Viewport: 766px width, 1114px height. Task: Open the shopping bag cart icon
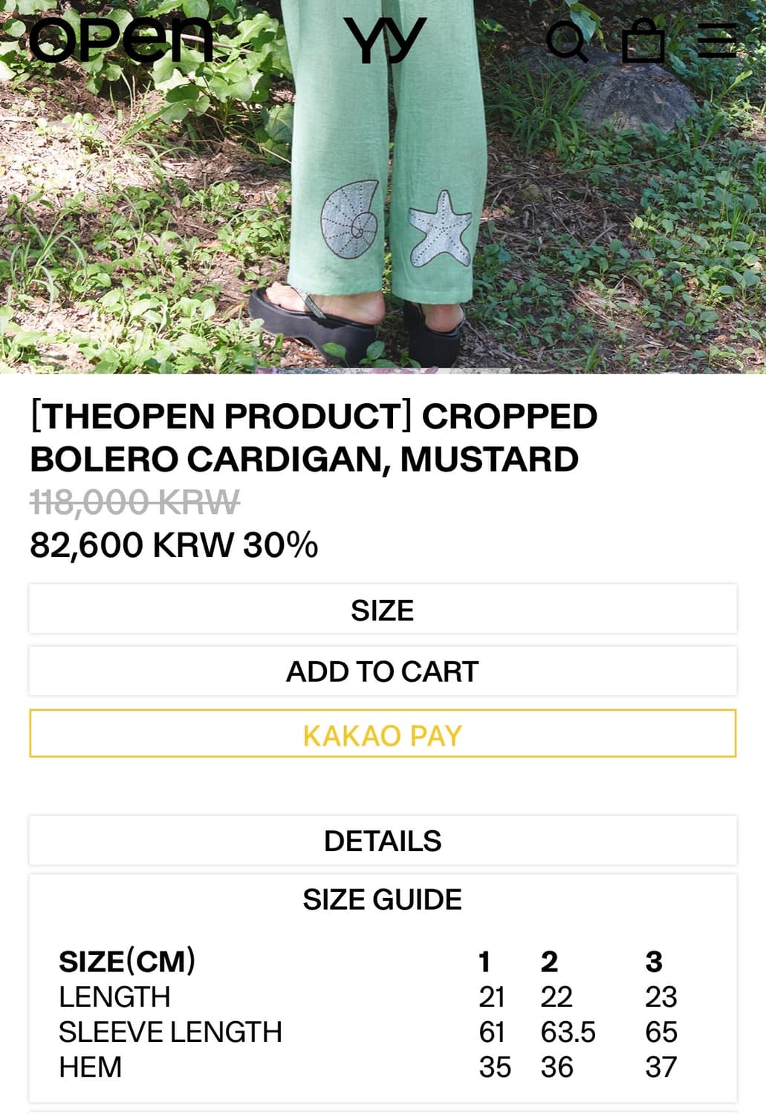(x=643, y=40)
